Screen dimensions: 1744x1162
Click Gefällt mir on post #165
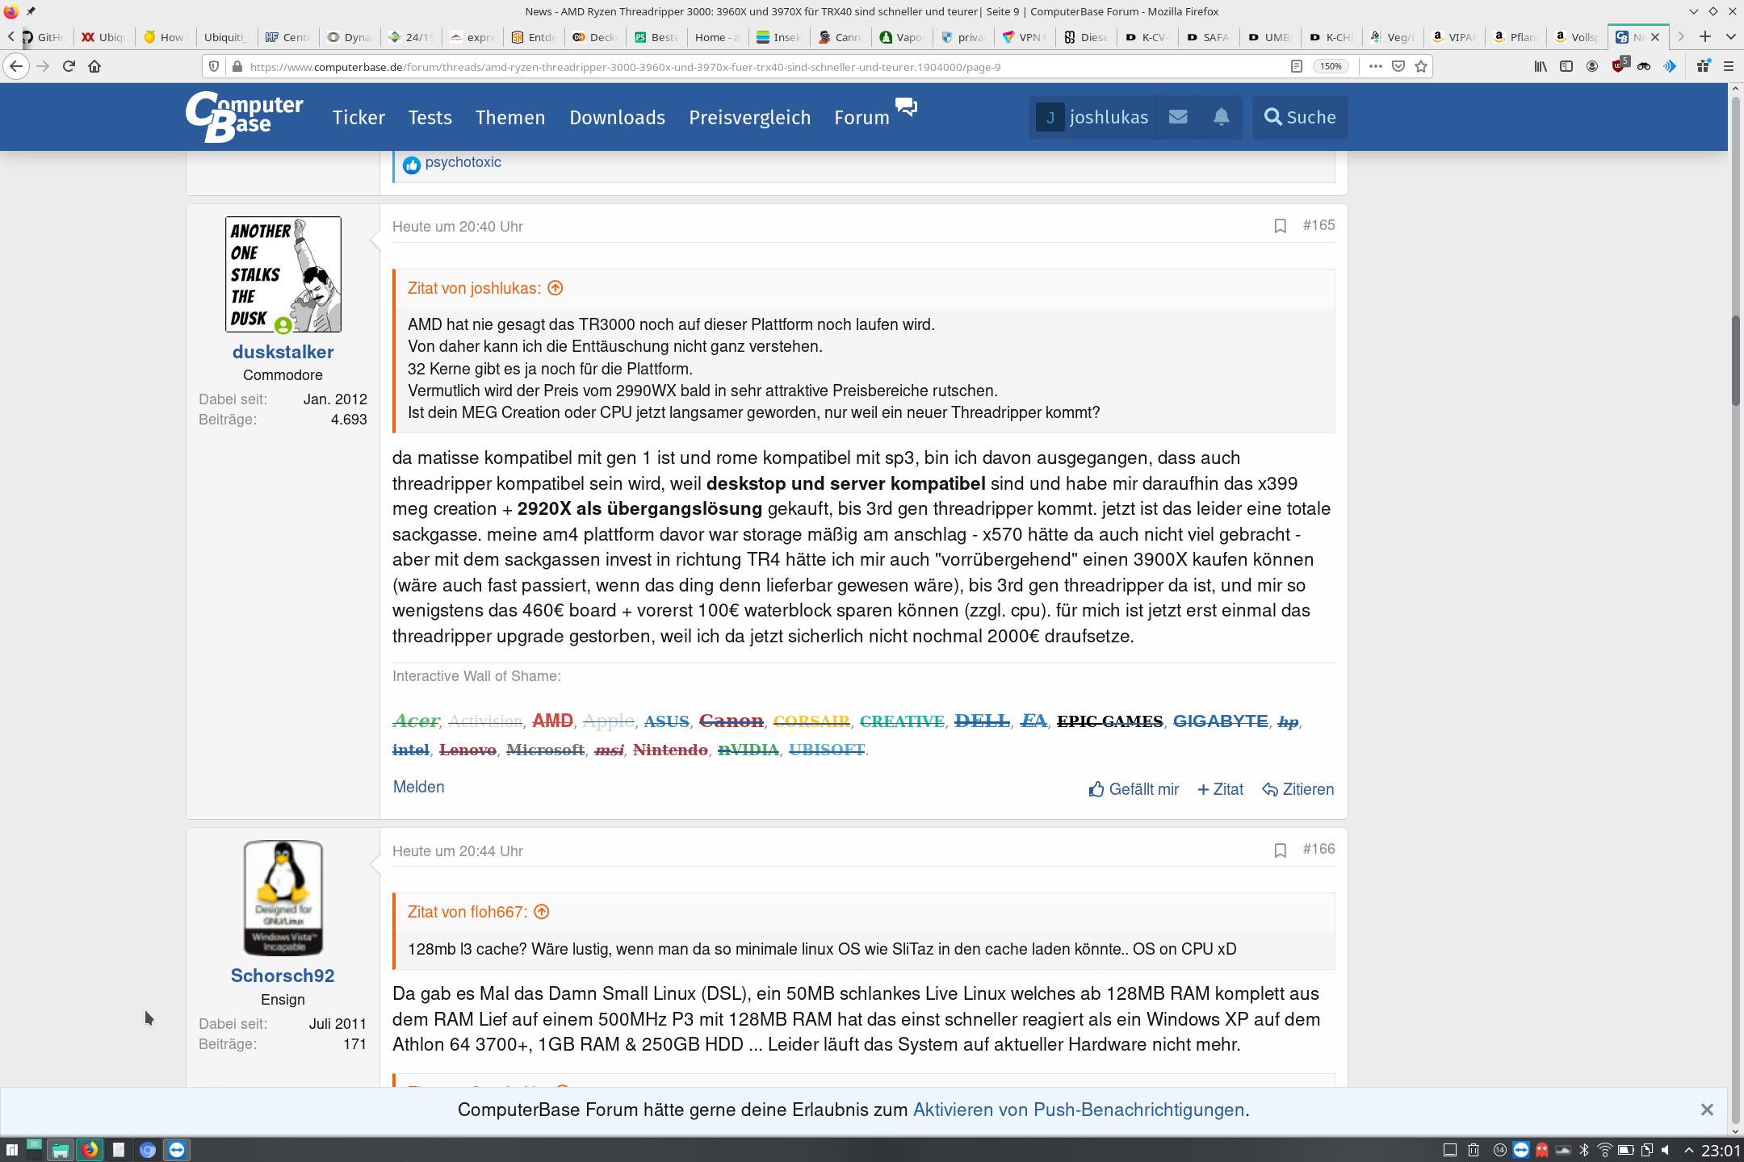[x=1134, y=789]
